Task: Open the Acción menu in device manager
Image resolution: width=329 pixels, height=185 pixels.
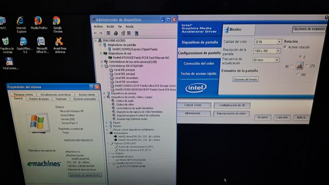Action: click(110, 27)
